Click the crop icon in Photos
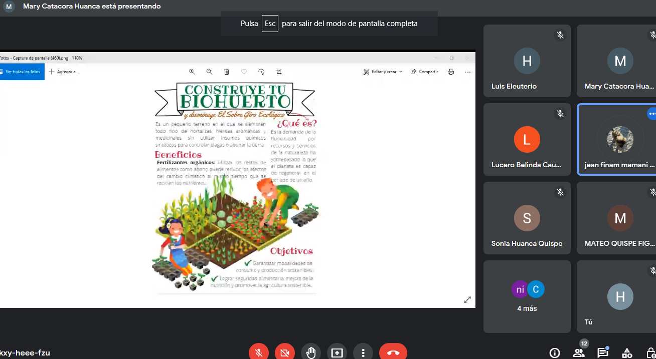Image resolution: width=656 pixels, height=359 pixels. pyautogui.click(x=279, y=72)
